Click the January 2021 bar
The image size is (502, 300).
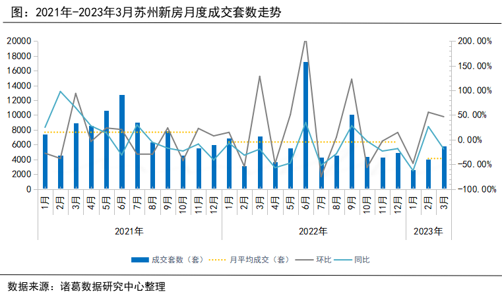point(45,162)
